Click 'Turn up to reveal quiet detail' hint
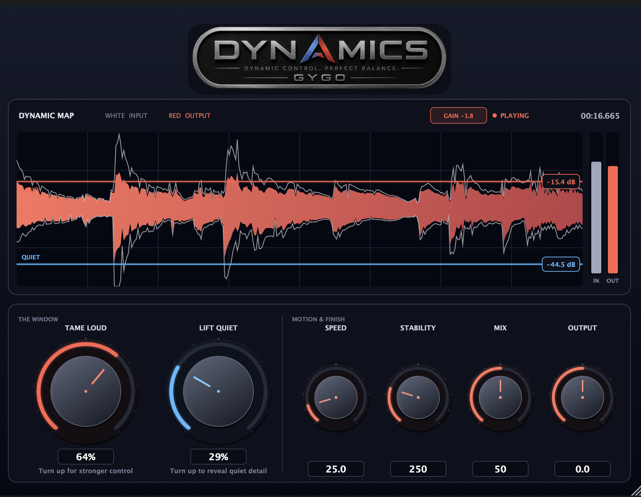This screenshot has height=497, width=641. click(x=218, y=471)
